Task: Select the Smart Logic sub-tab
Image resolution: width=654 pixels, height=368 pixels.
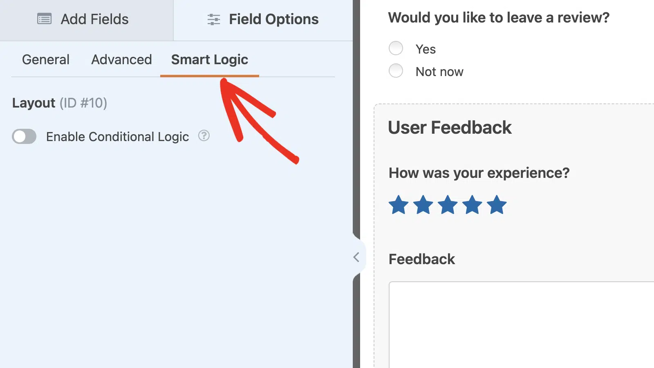Action: tap(210, 60)
